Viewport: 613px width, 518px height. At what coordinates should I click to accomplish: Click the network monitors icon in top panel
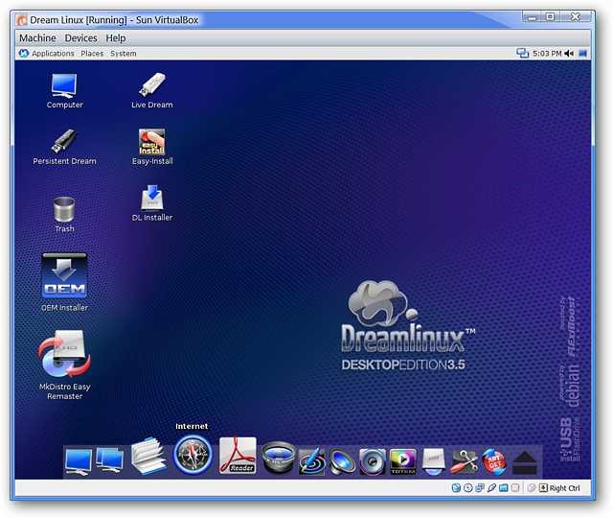(522, 53)
